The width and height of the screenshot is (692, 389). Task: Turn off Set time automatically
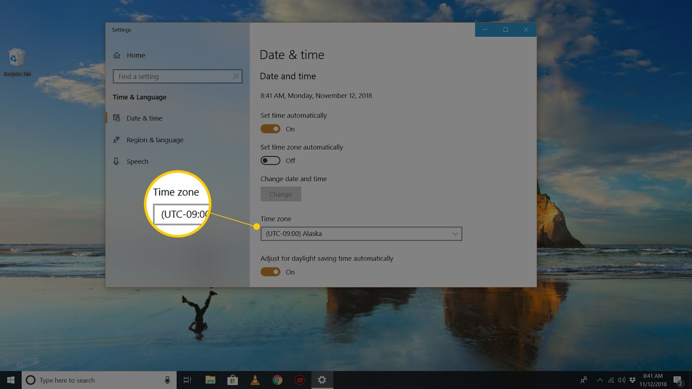270,128
